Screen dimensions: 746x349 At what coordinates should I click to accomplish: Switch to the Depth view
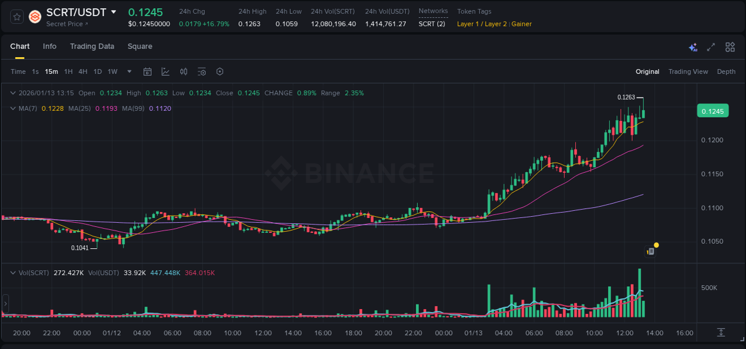click(726, 71)
